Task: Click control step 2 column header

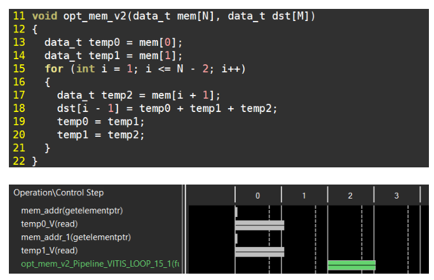Action: click(350, 195)
